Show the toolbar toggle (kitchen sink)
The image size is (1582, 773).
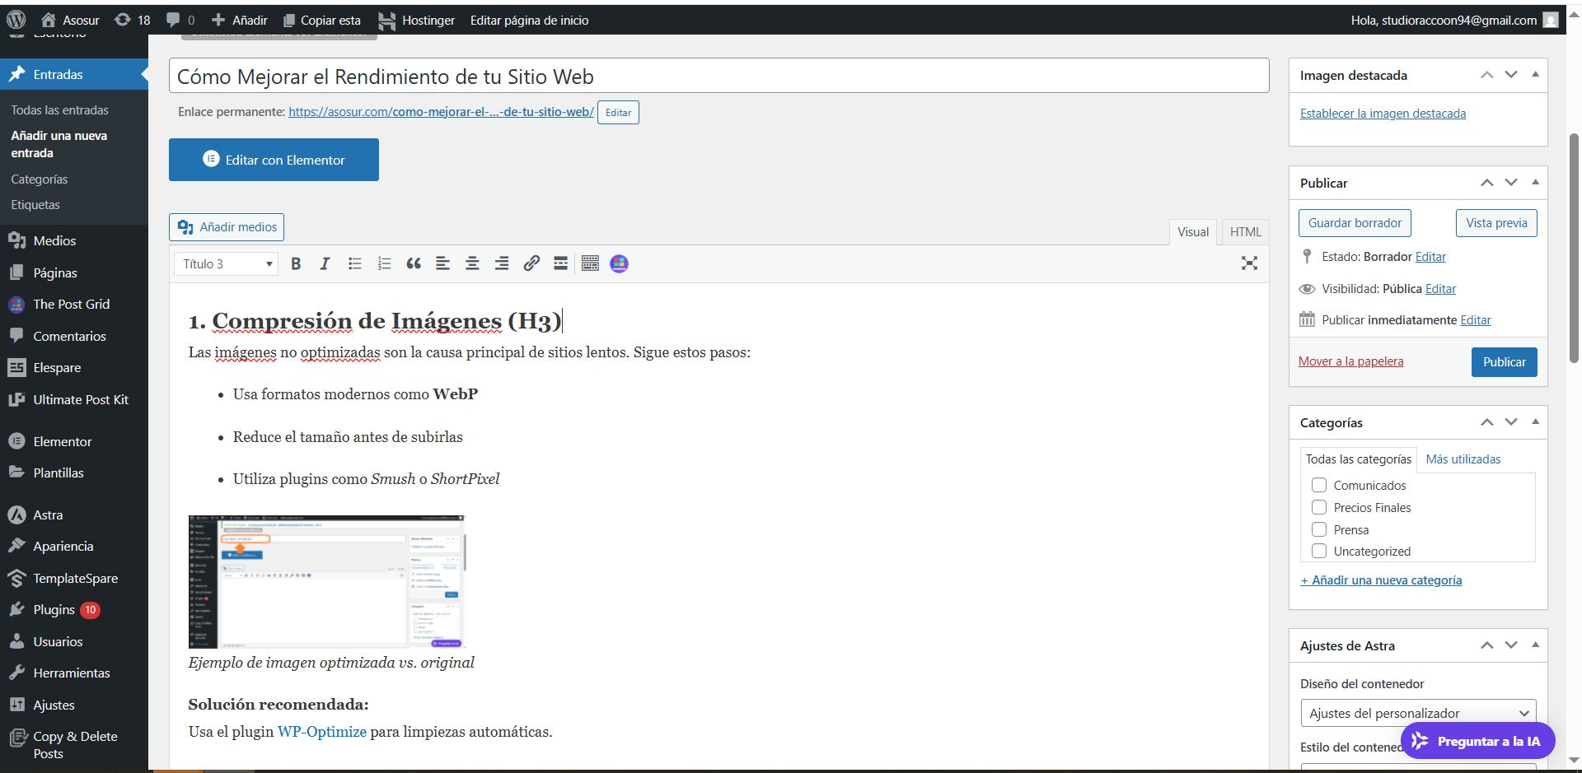coord(590,263)
